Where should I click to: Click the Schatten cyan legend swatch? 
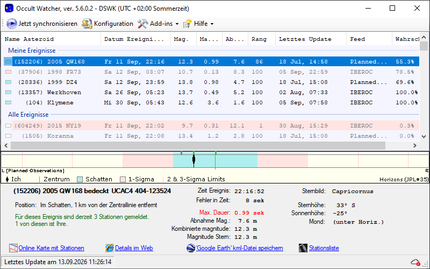pyautogui.click(x=80, y=180)
